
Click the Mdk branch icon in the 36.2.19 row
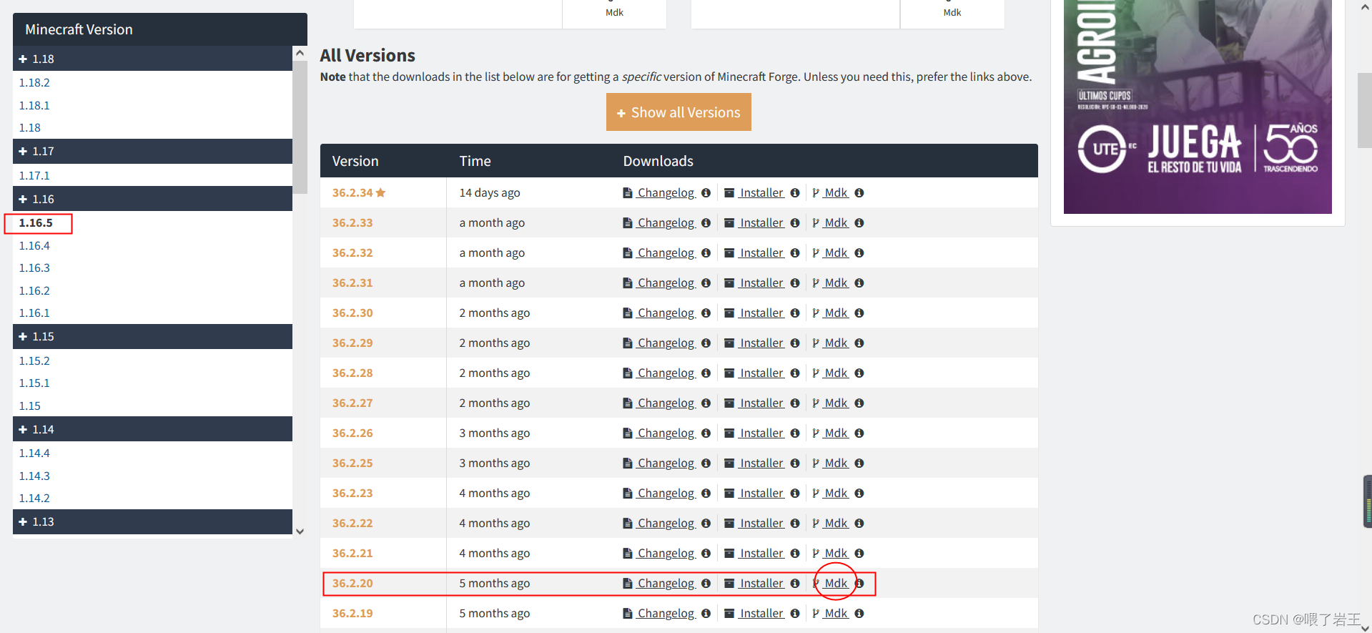coord(816,614)
